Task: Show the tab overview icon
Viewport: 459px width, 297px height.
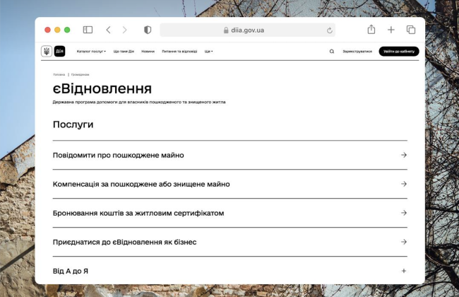Action: tap(411, 30)
